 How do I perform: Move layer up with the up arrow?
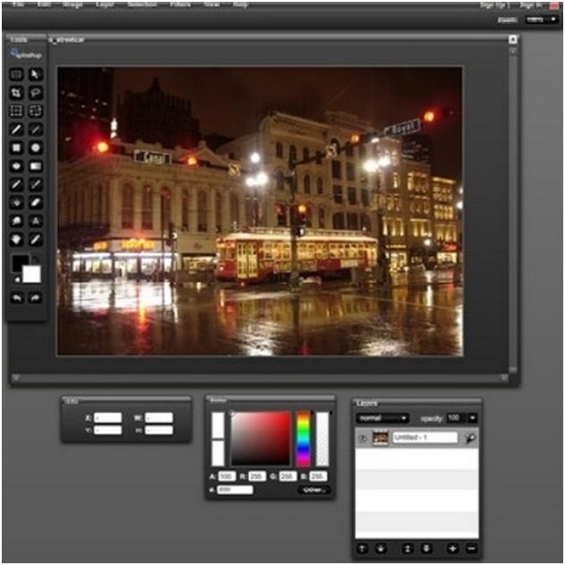tap(362, 548)
